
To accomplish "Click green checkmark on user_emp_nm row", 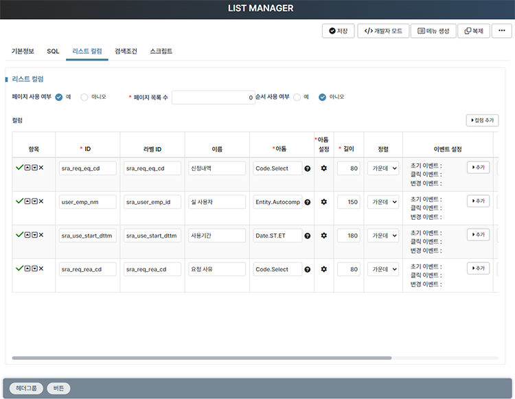I will [x=19, y=201].
